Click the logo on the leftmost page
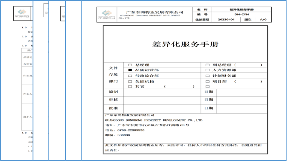 pos(22,13)
